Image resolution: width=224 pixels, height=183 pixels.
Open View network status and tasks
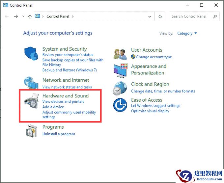click(x=67, y=87)
